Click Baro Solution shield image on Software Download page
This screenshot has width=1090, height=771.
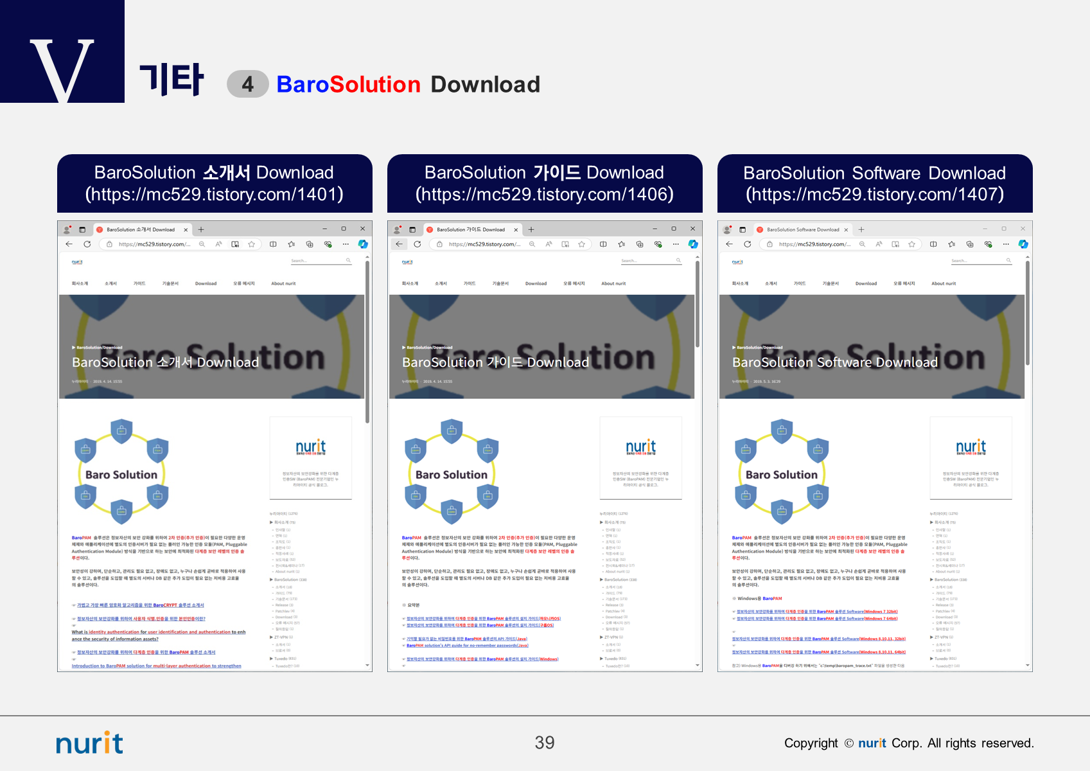(x=782, y=470)
